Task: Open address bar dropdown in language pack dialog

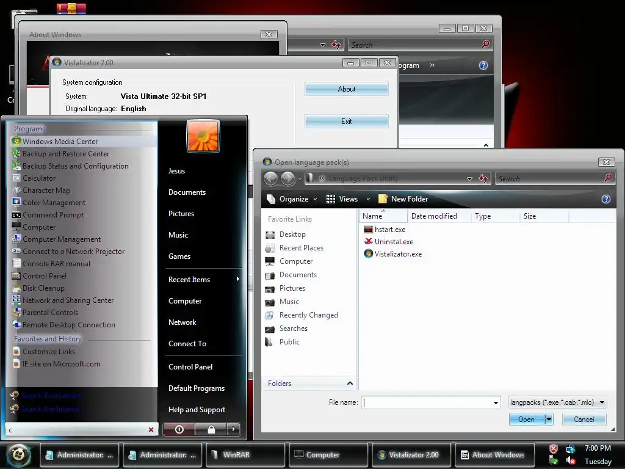Action: (469, 179)
